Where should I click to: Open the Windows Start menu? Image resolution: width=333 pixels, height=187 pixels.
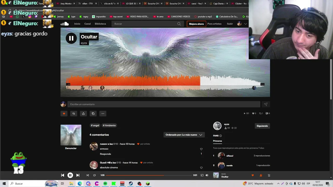pos(4,184)
